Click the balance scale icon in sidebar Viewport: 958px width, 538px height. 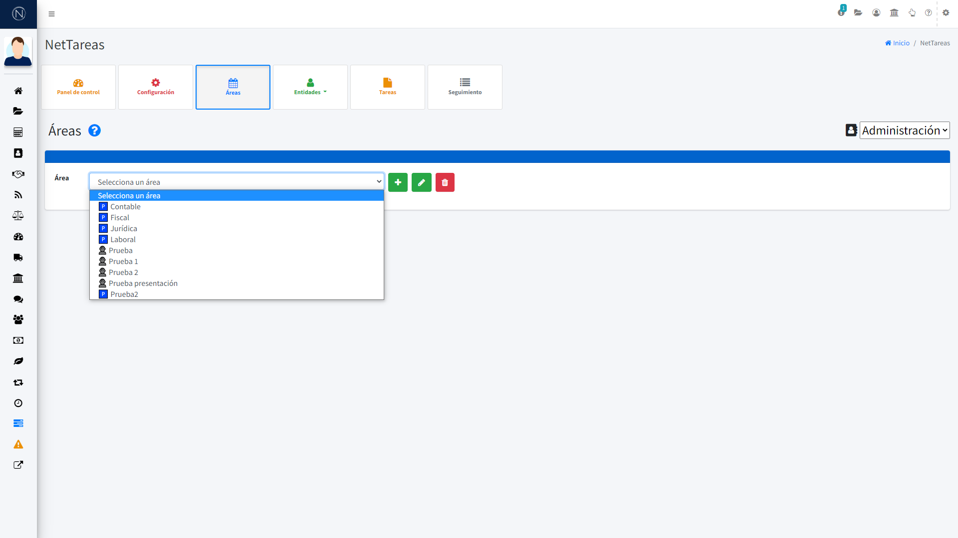pyautogui.click(x=18, y=216)
